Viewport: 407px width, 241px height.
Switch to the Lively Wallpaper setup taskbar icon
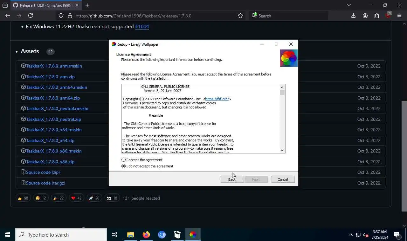(x=193, y=235)
